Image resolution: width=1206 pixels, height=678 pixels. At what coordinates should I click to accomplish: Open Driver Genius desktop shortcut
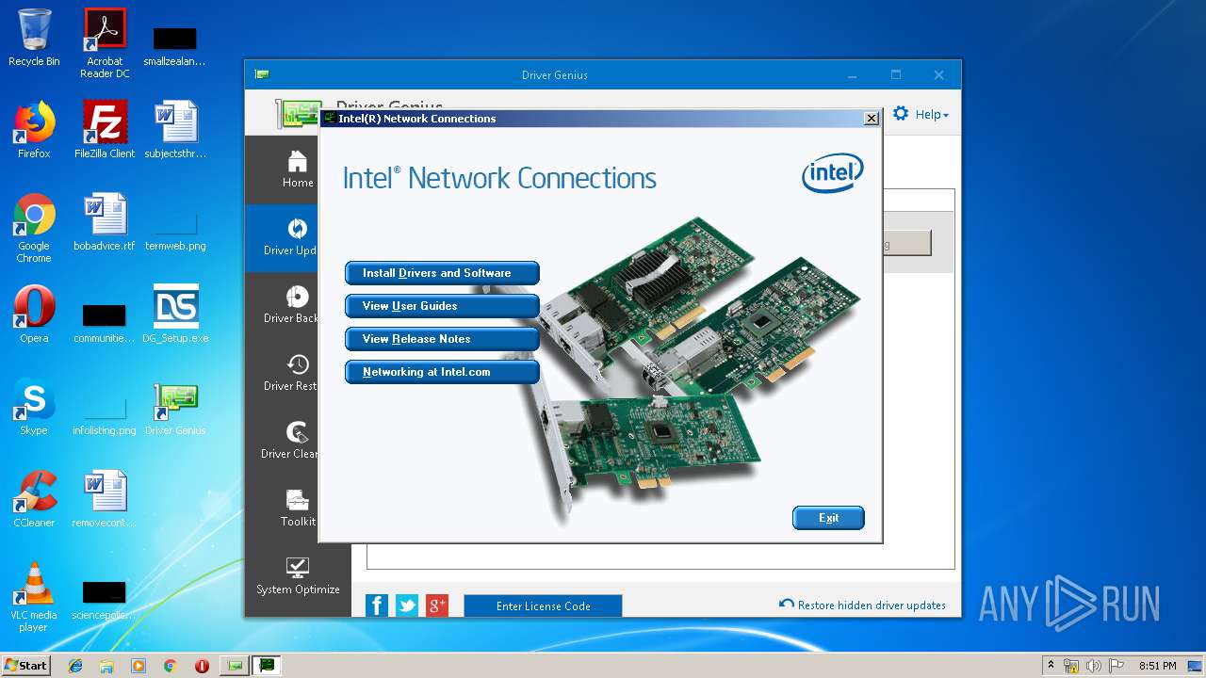click(175, 407)
